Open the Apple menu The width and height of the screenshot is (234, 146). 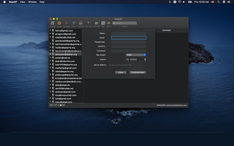pyautogui.click(x=4, y=2)
